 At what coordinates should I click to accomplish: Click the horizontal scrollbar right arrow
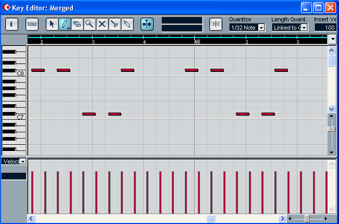282,218
